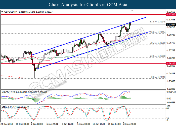Click the 16 Jan 16:00 time label

(99, 124)
